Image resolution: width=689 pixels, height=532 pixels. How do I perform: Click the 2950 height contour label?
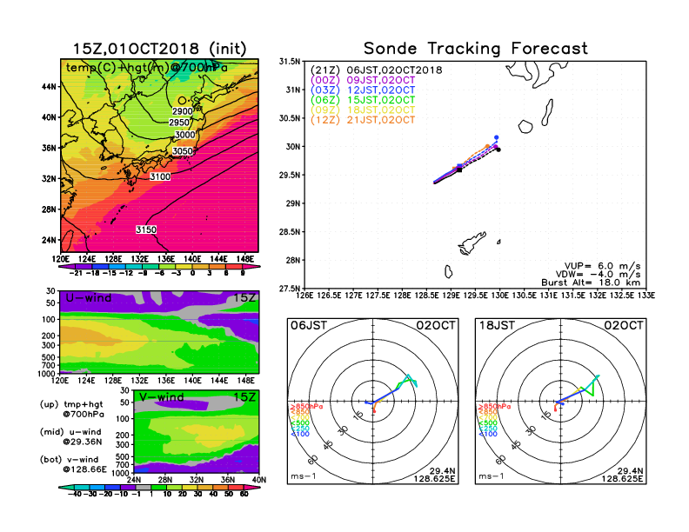pos(179,123)
